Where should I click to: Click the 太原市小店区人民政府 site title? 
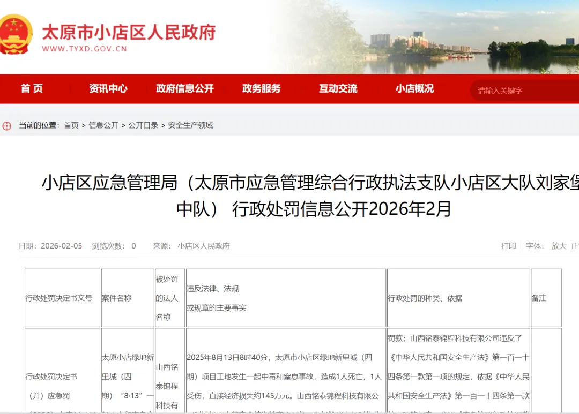129,33
